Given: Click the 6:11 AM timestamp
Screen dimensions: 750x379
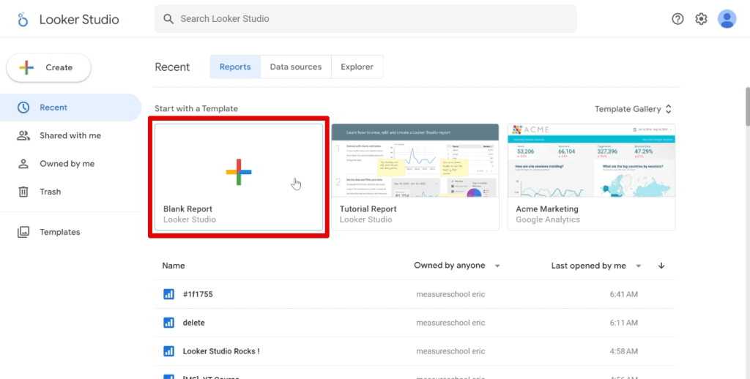Looking at the screenshot, I should (624, 323).
